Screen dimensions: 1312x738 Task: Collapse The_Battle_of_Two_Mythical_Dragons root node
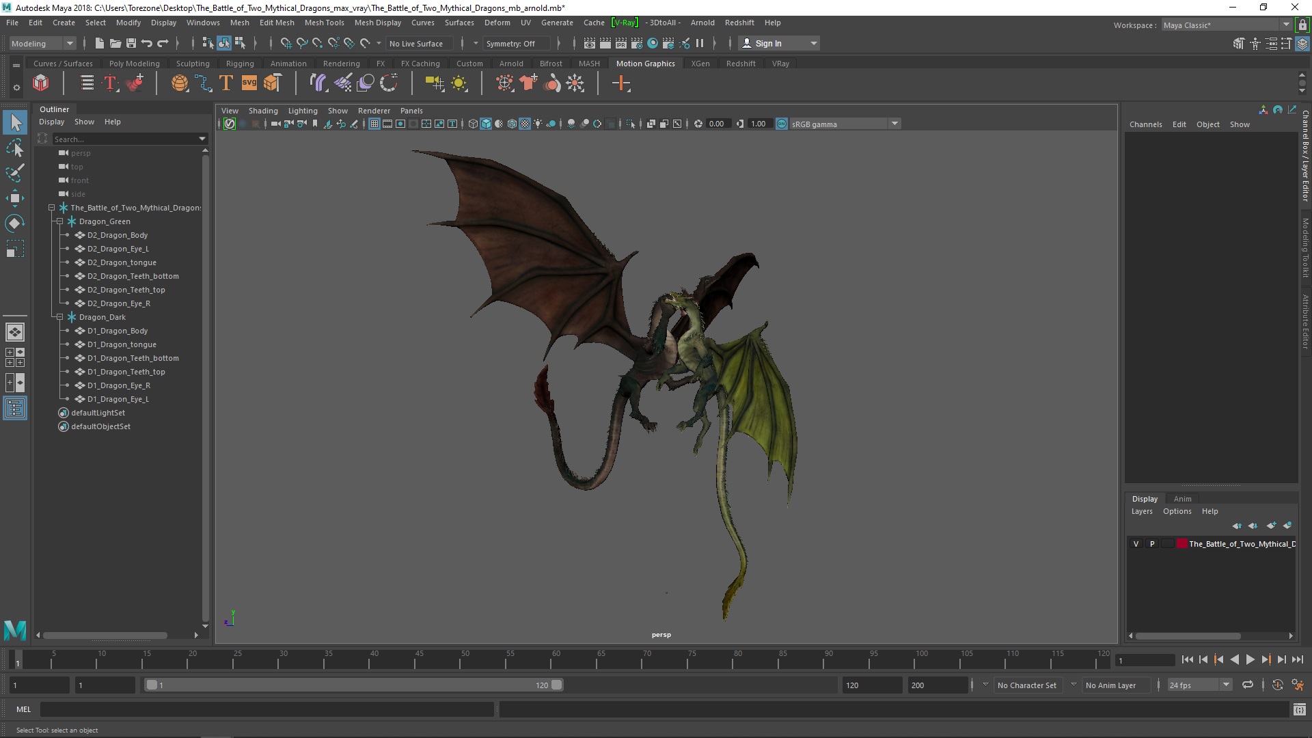click(52, 208)
